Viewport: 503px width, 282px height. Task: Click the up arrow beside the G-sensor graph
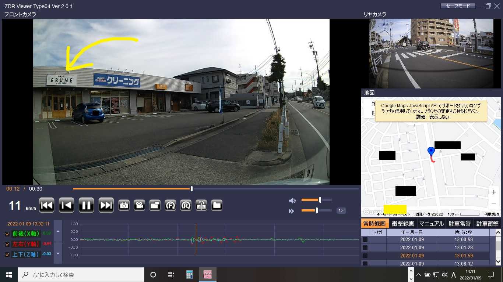(58, 231)
